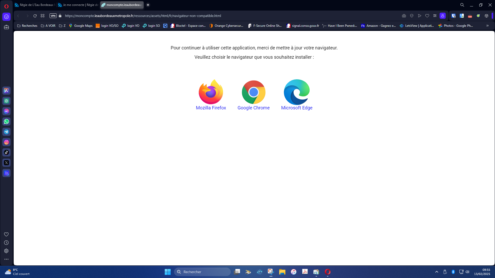Take a snapshot with camera icon
Viewport: 495px width, 278px height.
404,16
